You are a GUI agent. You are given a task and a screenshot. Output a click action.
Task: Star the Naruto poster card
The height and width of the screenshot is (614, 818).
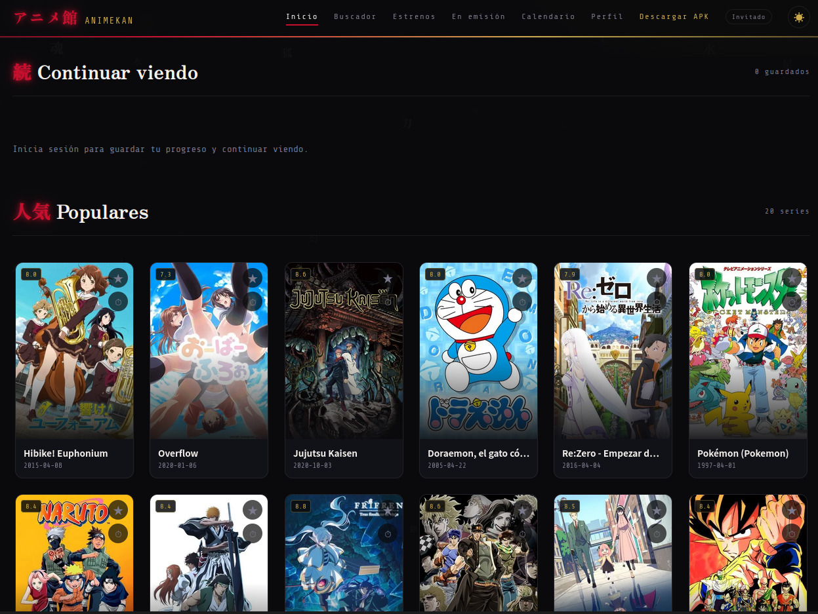coord(118,510)
